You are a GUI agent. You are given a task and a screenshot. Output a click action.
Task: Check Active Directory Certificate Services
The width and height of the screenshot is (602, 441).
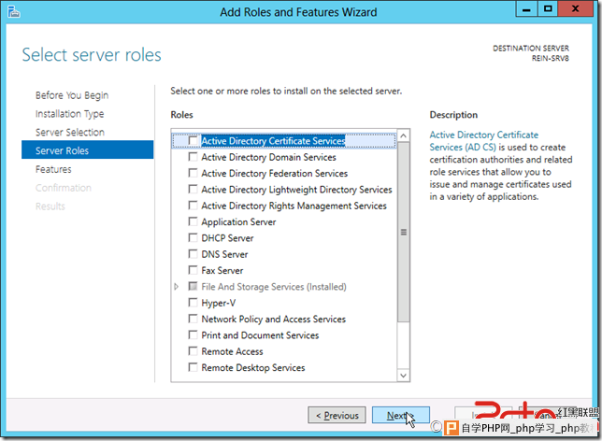(193, 141)
